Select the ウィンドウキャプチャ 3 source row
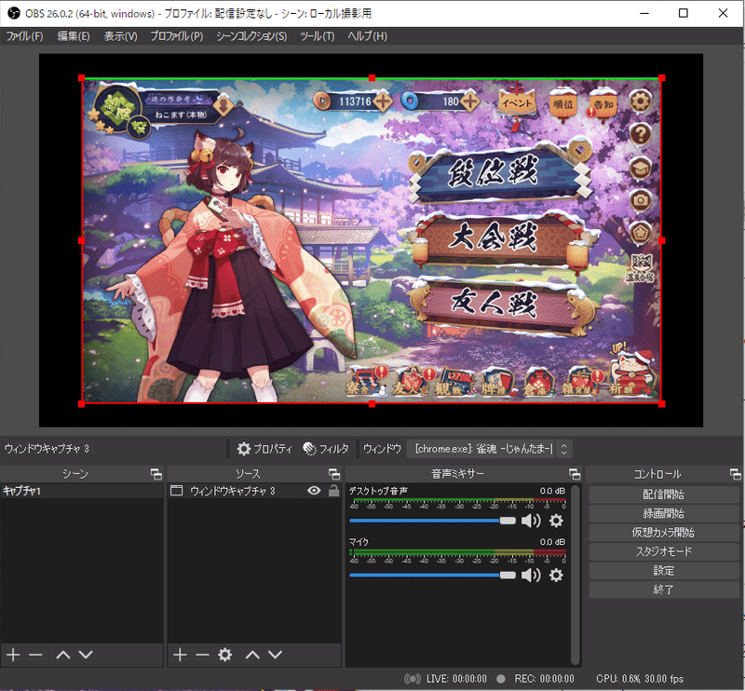 point(254,491)
